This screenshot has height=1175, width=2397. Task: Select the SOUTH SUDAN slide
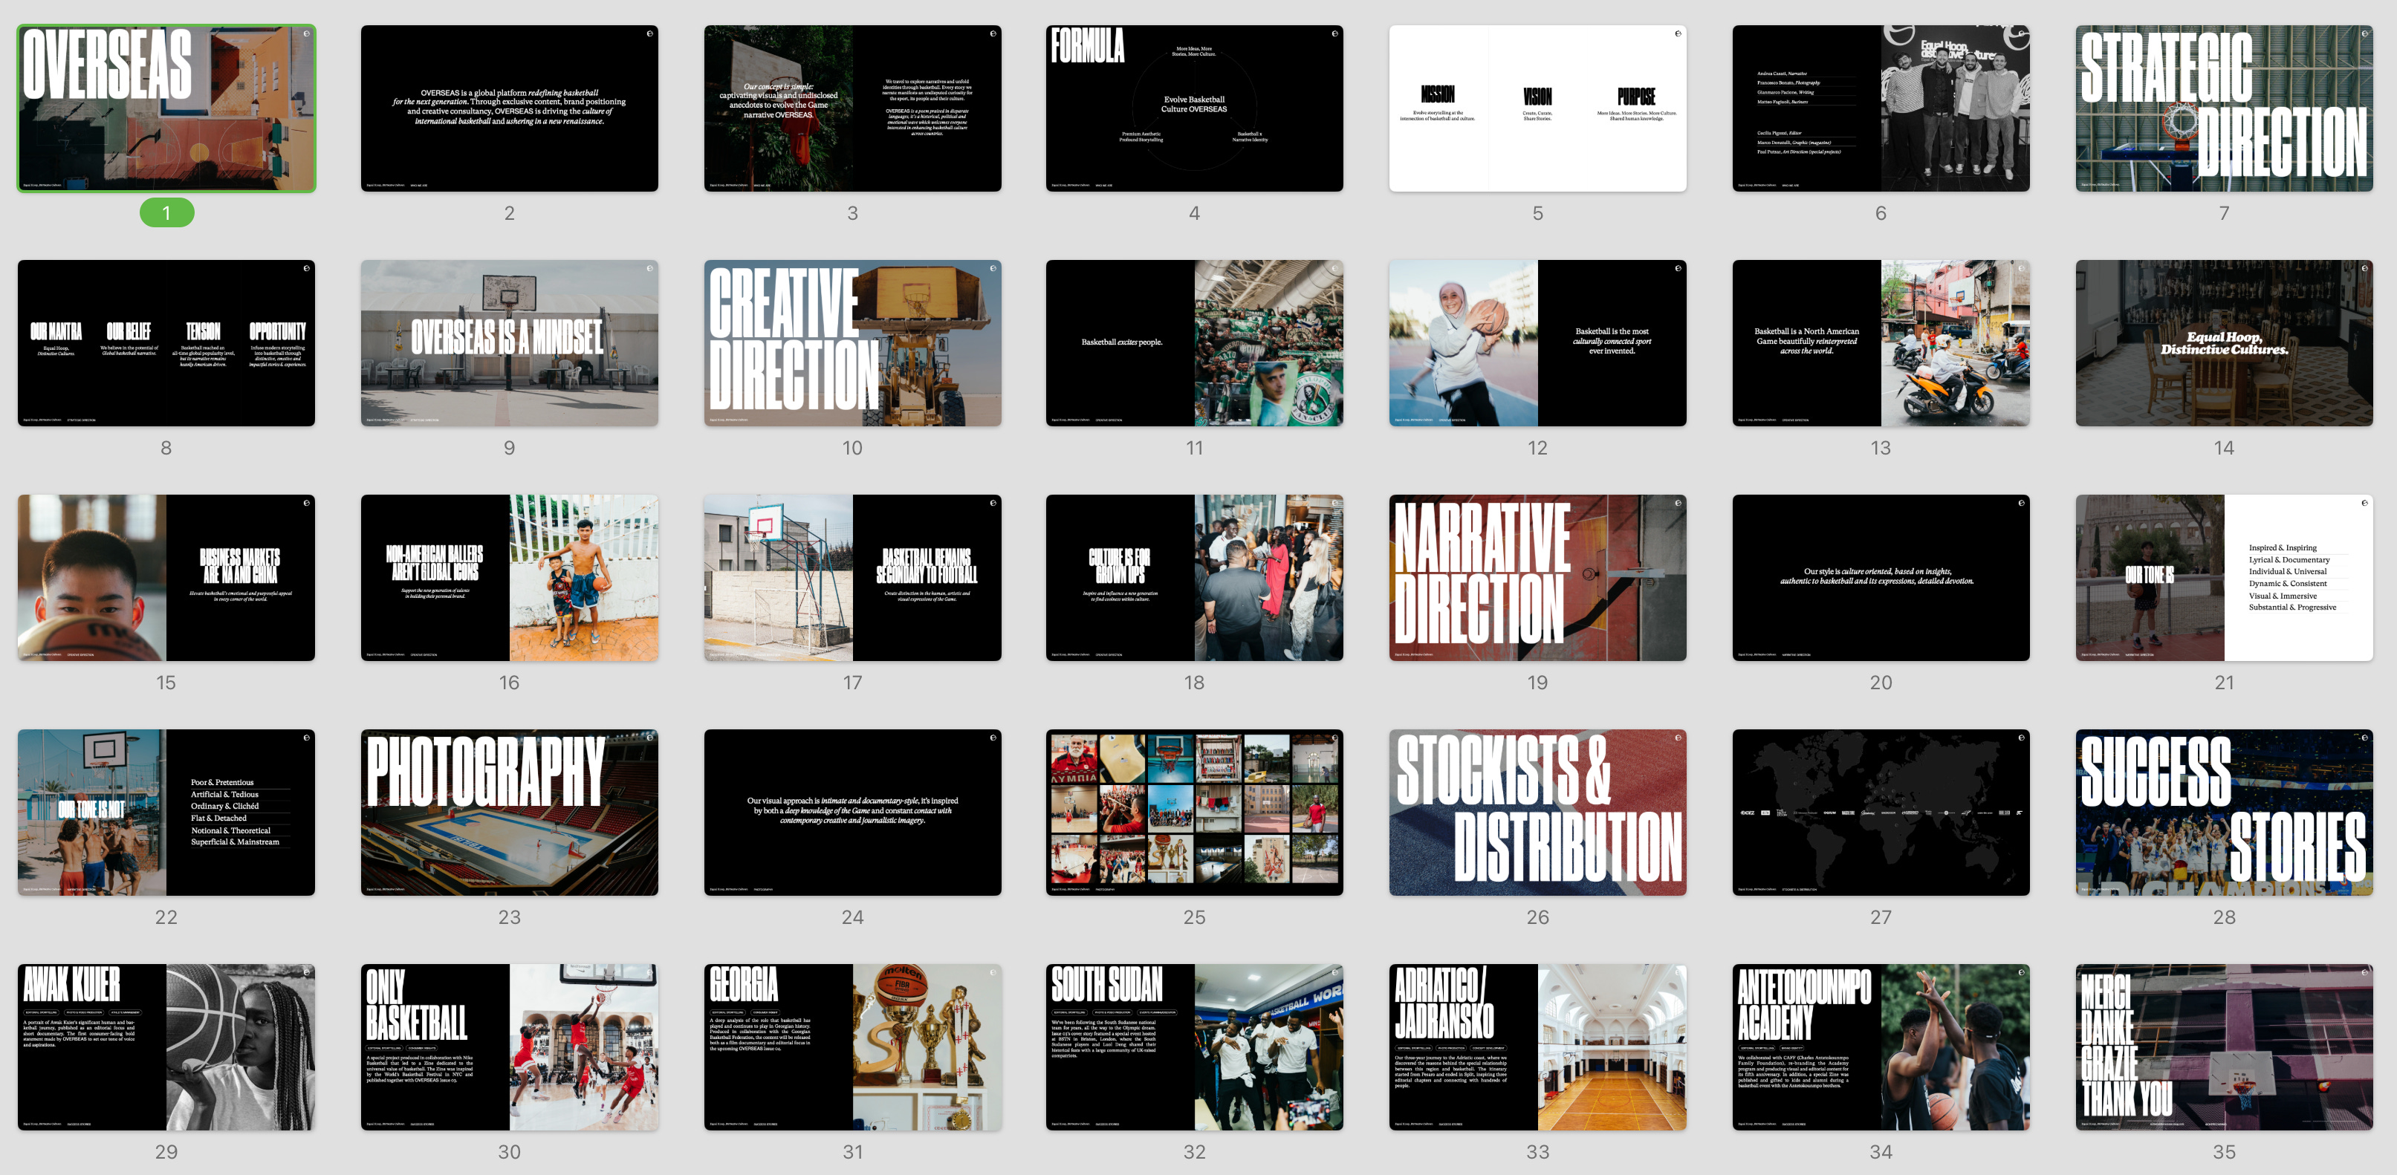(1194, 1047)
